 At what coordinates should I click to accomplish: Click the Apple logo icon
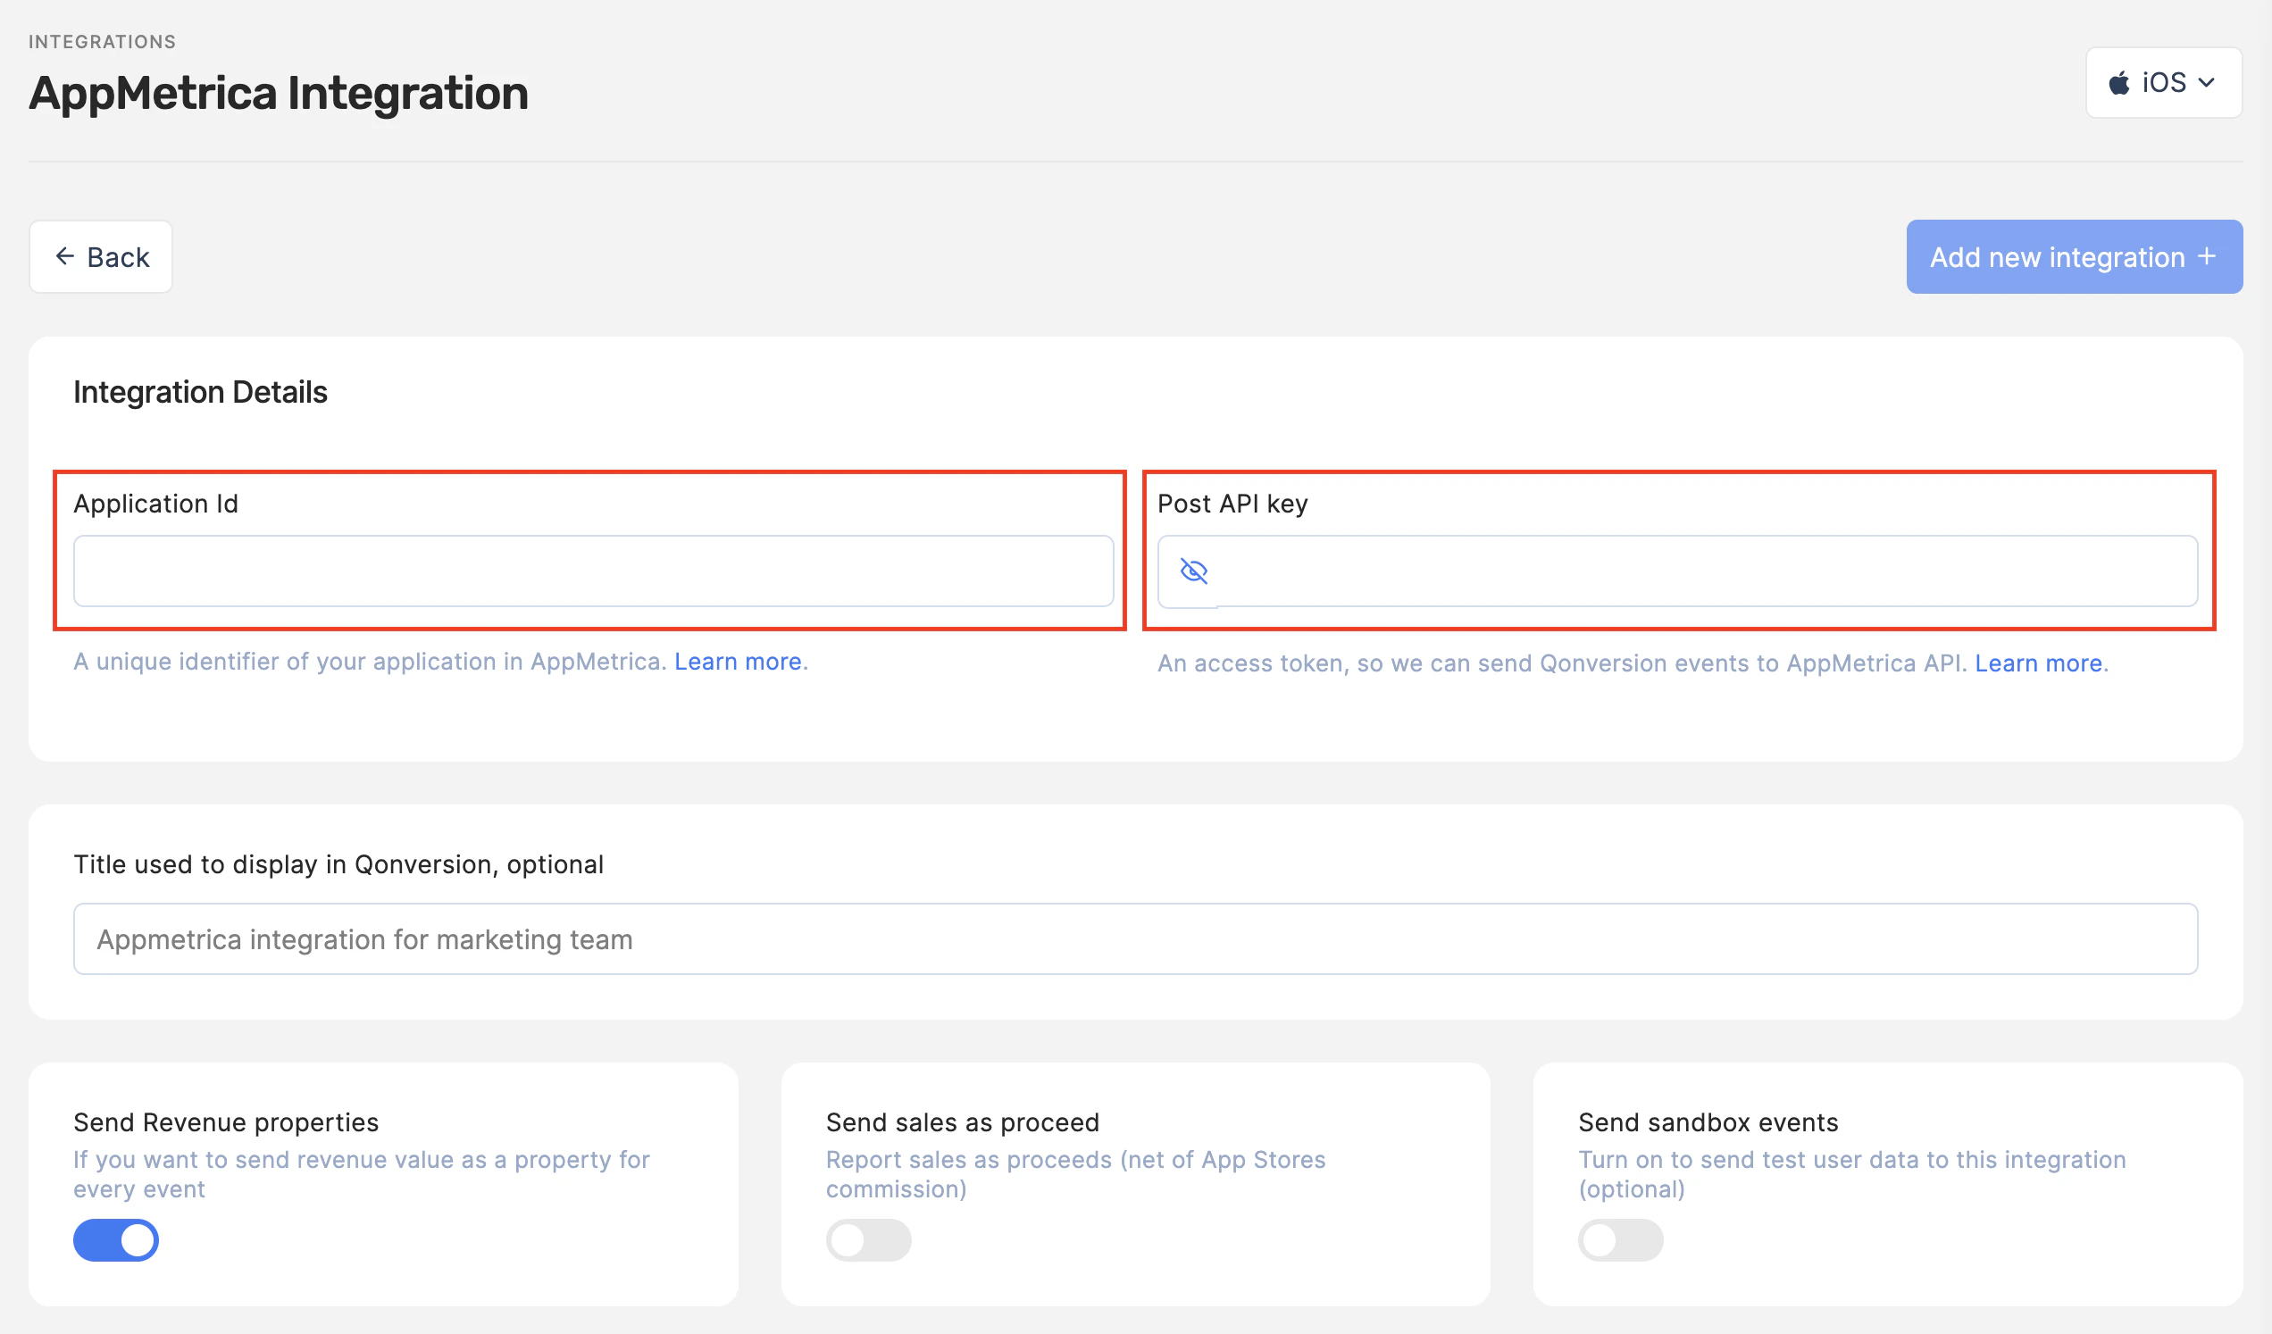click(x=2118, y=83)
